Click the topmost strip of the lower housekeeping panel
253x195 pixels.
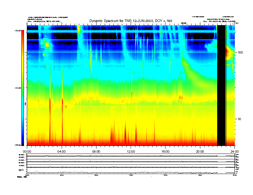click(x=131, y=155)
